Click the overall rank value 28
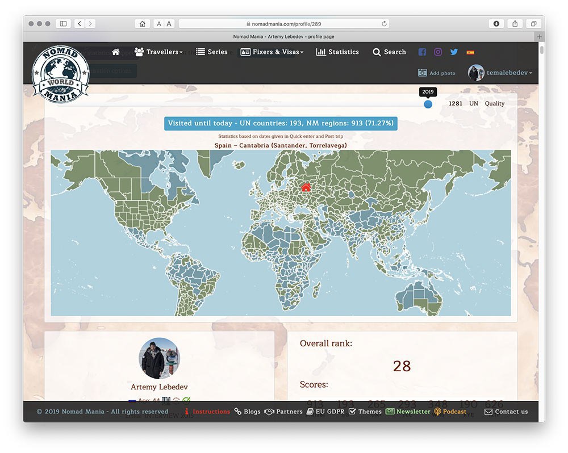 coord(402,366)
